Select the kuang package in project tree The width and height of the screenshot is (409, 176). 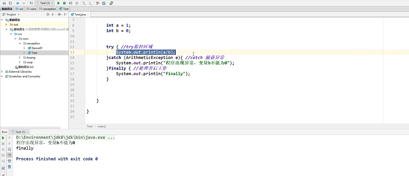point(29,58)
